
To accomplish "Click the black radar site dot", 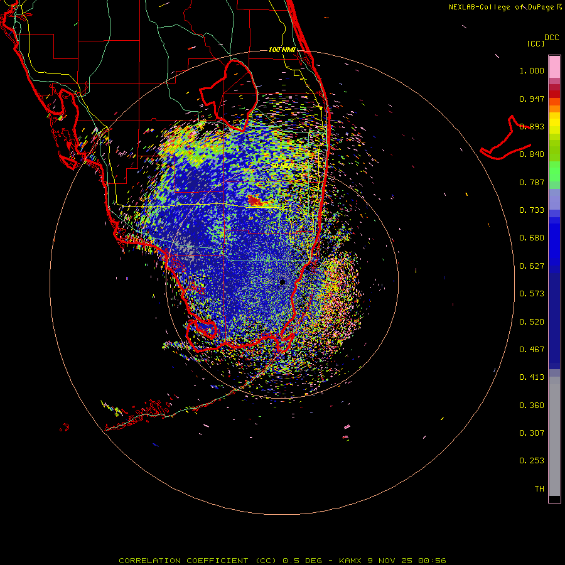I will point(282,282).
